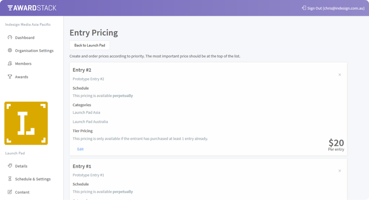
Task: Select the Entry #1 pricing card title
Action: (x=82, y=166)
